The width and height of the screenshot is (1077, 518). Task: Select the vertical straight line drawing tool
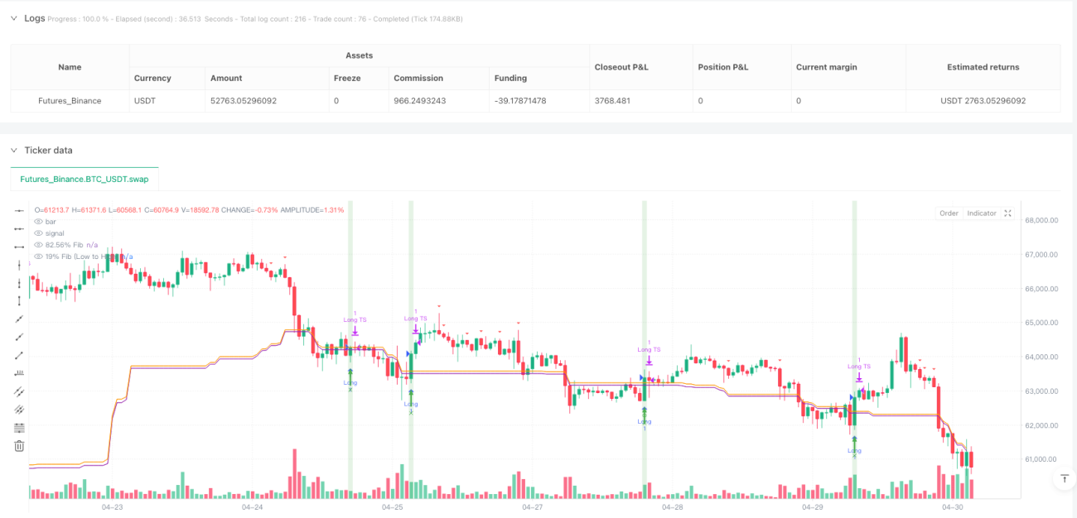[x=19, y=265]
